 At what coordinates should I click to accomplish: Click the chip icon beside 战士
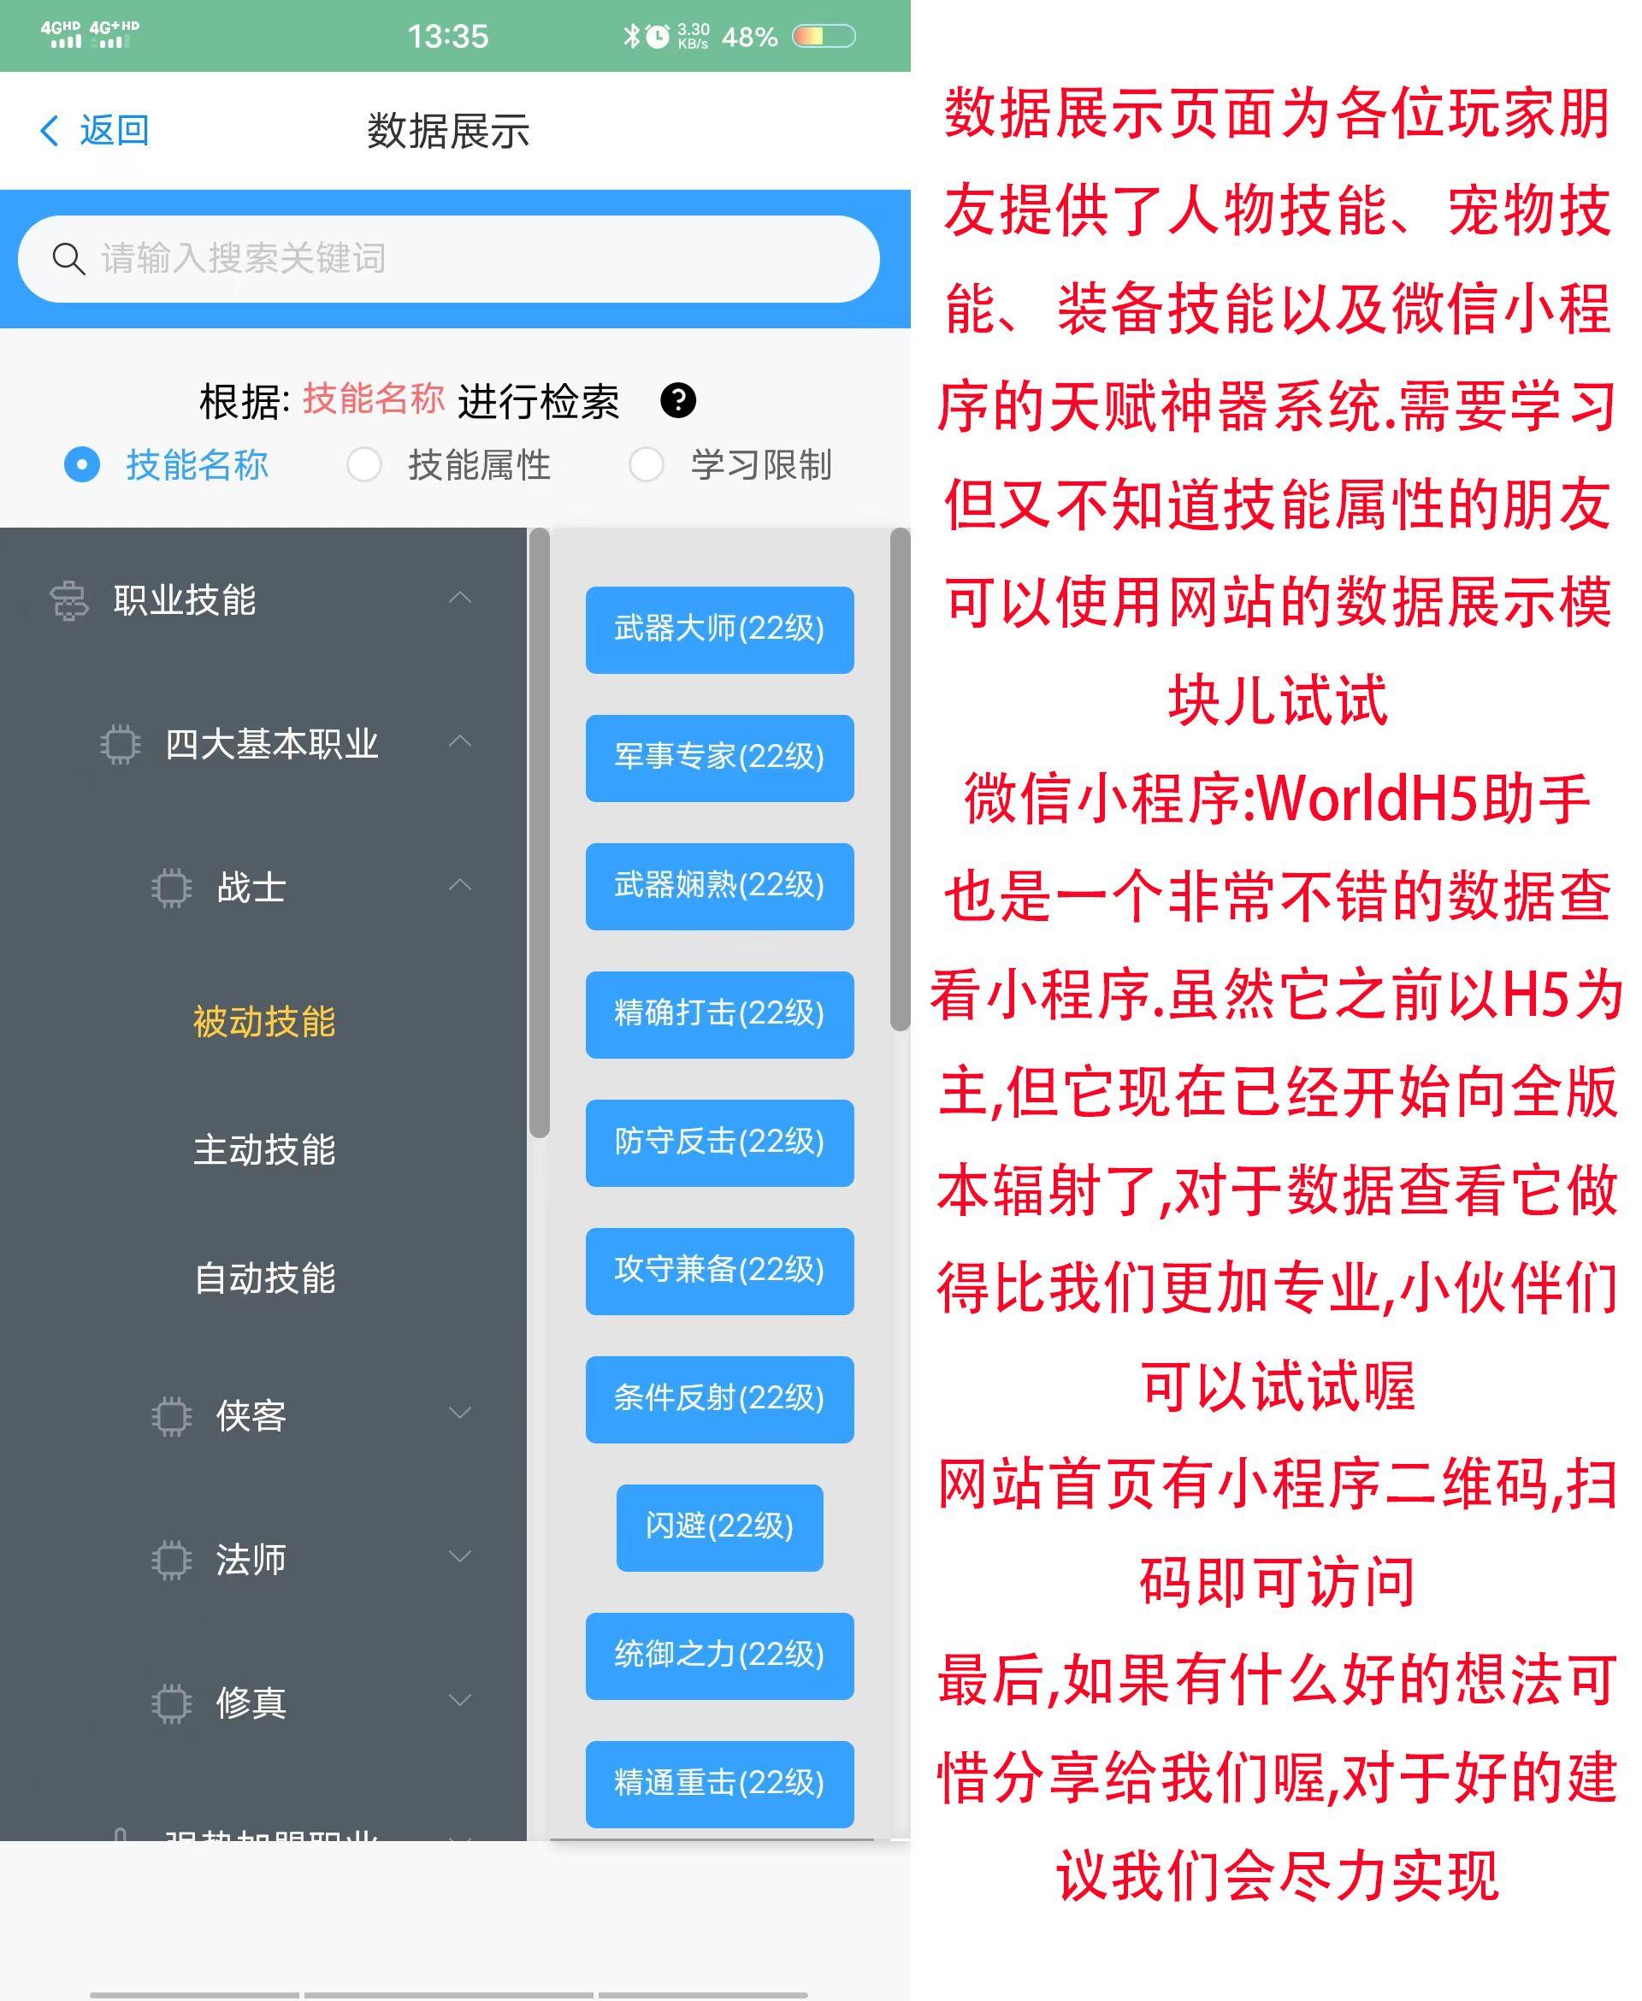click(x=171, y=888)
